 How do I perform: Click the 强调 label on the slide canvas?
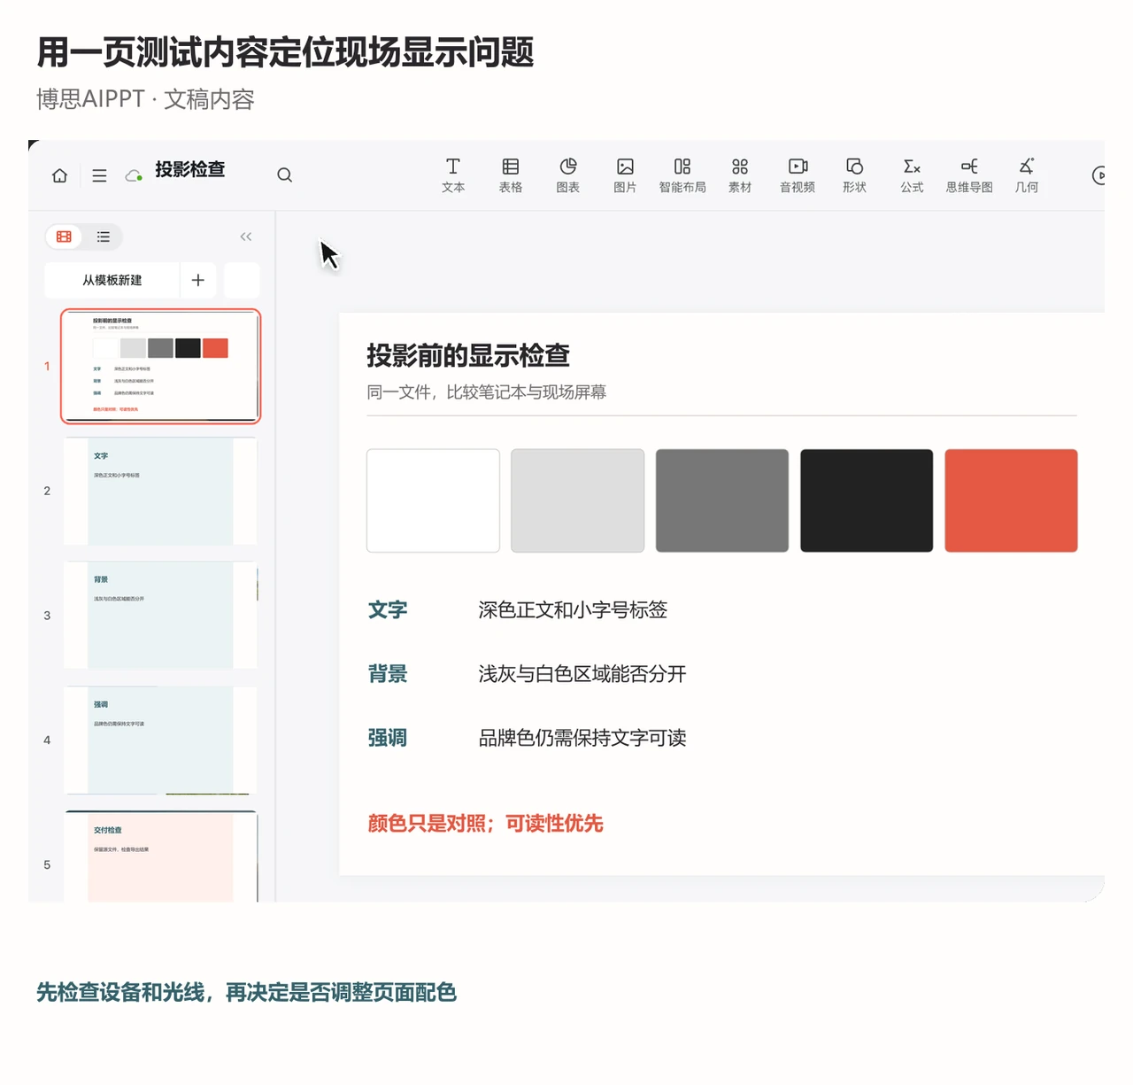(388, 738)
